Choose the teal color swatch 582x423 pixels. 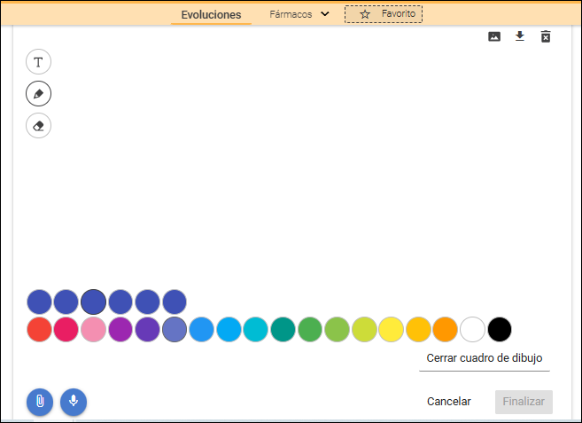[283, 329]
